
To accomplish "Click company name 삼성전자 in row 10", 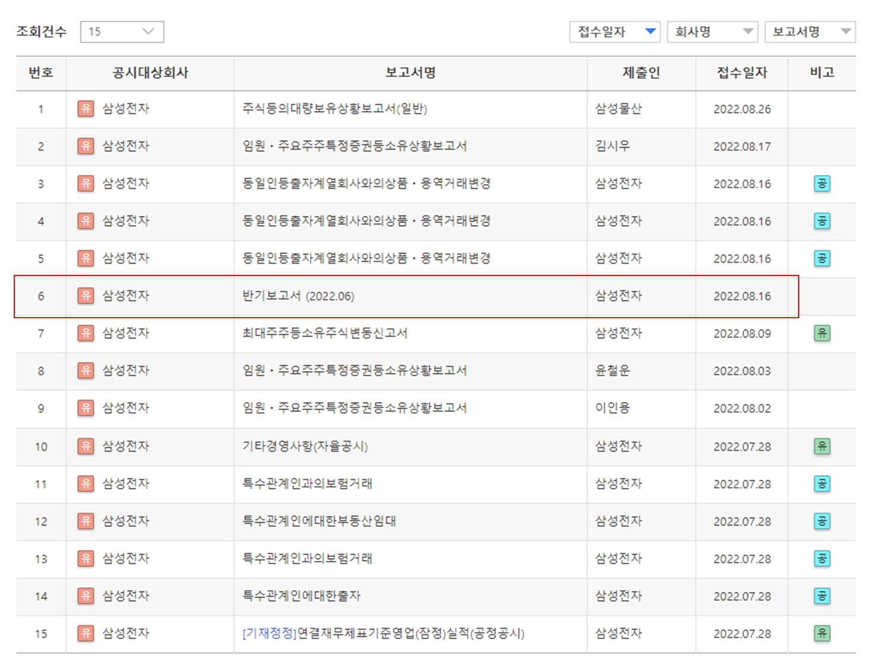I will pyautogui.click(x=125, y=447).
